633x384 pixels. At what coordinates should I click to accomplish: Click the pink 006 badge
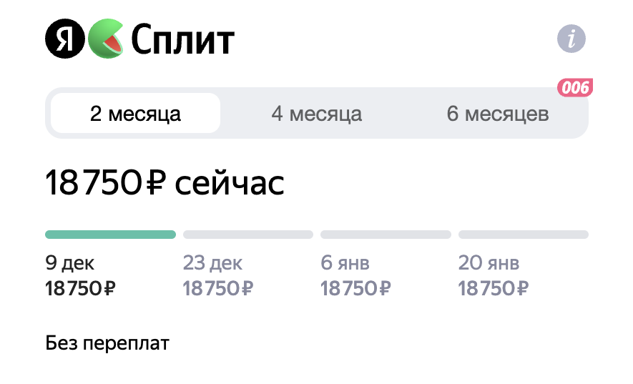click(575, 88)
